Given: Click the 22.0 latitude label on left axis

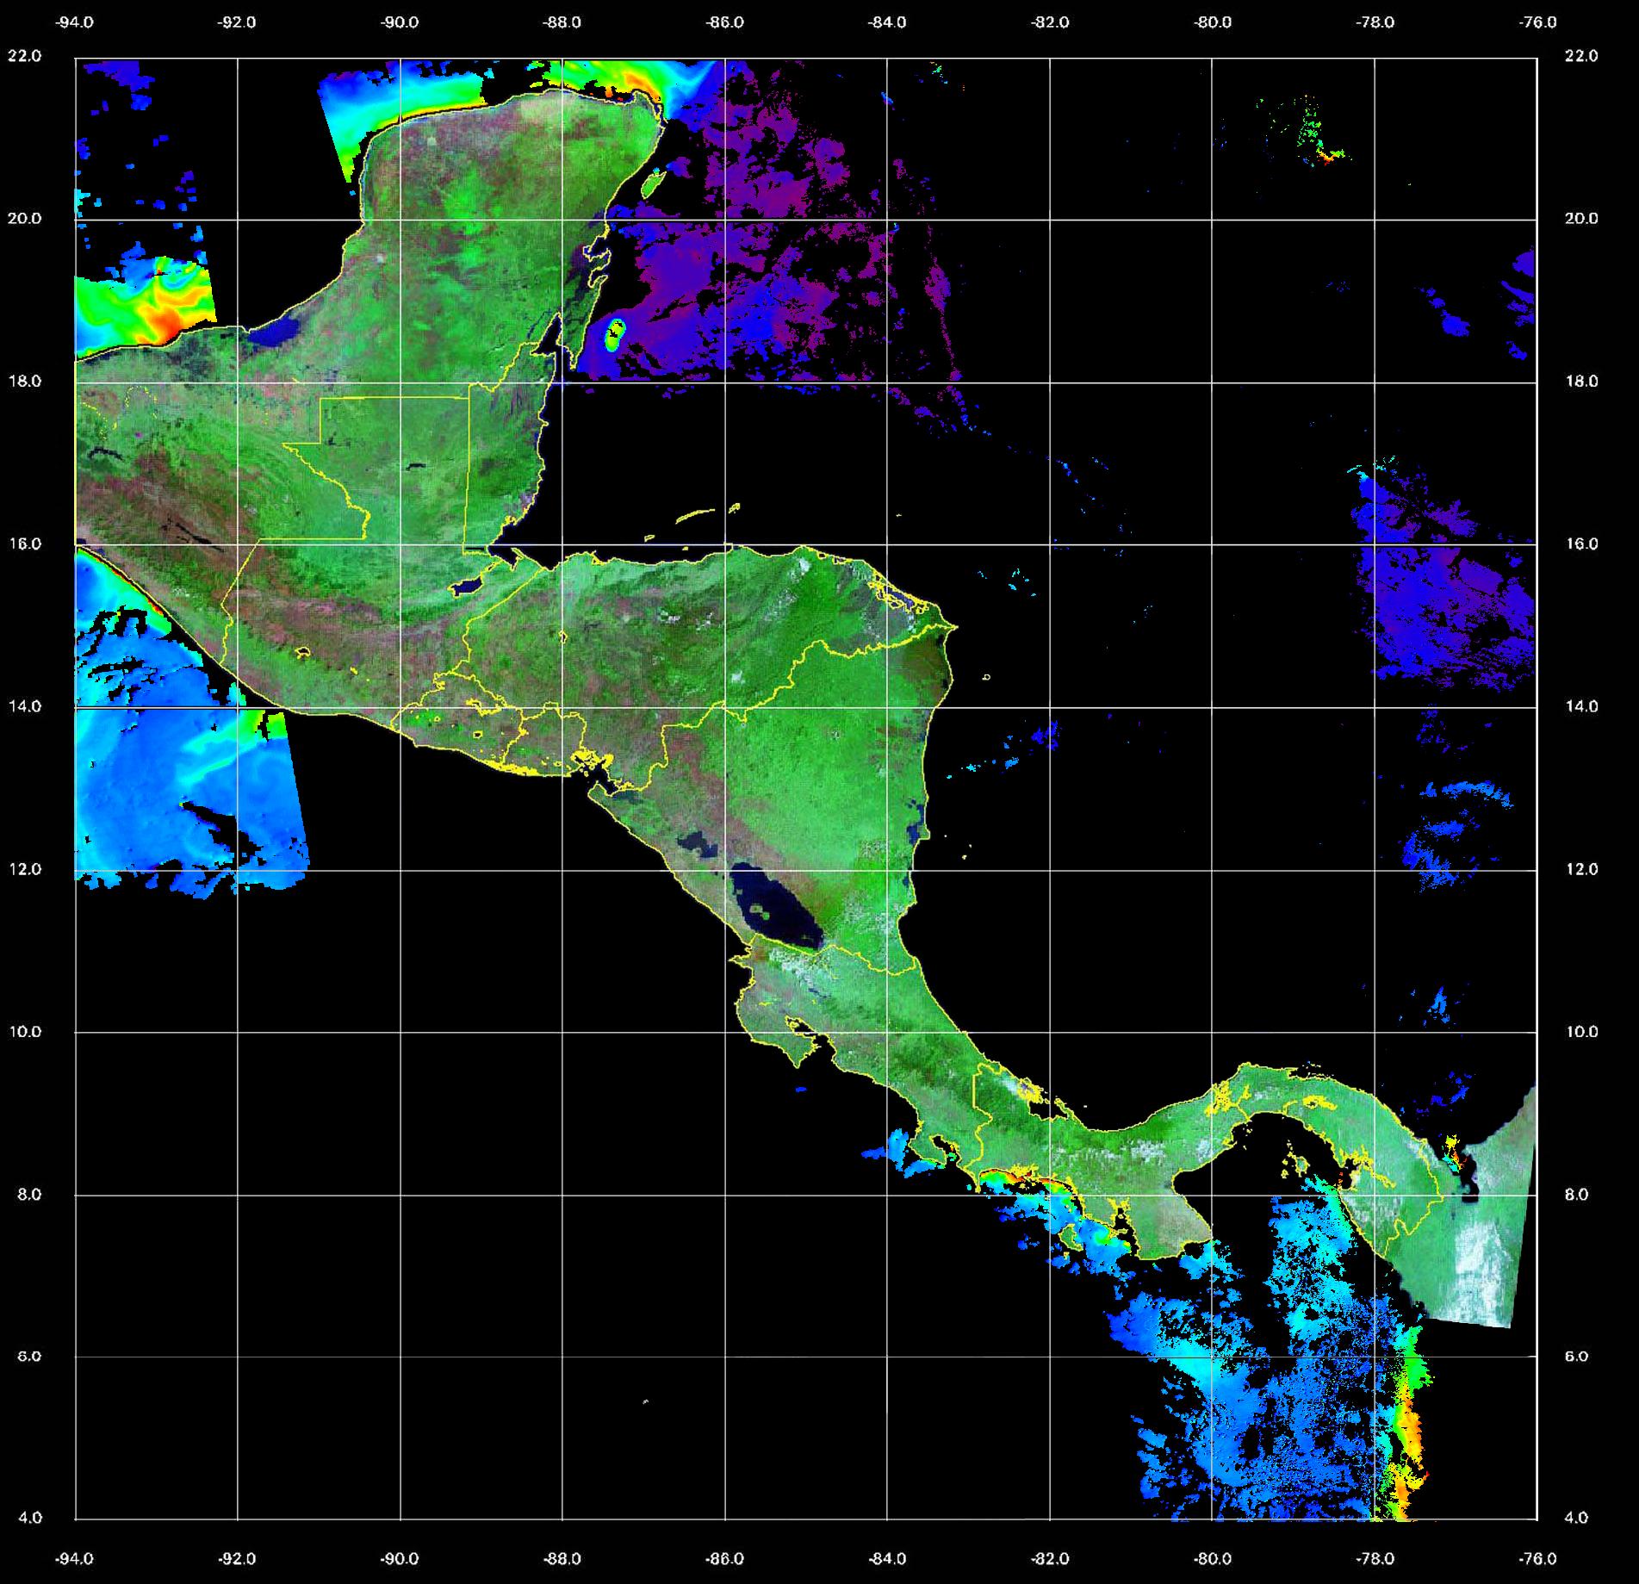Looking at the screenshot, I should 24,56.
